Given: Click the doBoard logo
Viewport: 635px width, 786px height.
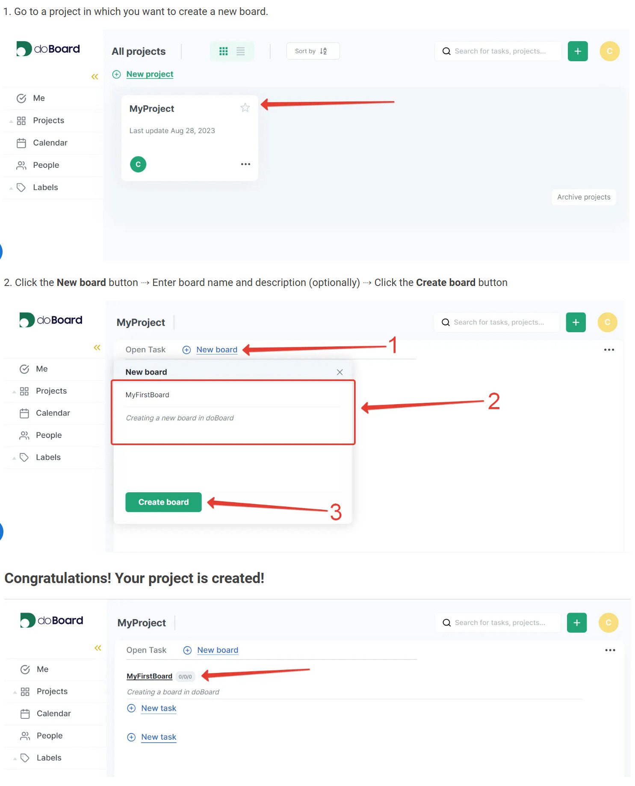Looking at the screenshot, I should [x=48, y=48].
